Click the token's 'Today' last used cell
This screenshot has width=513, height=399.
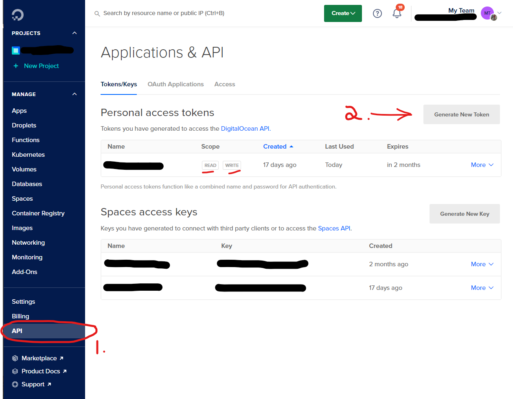333,165
